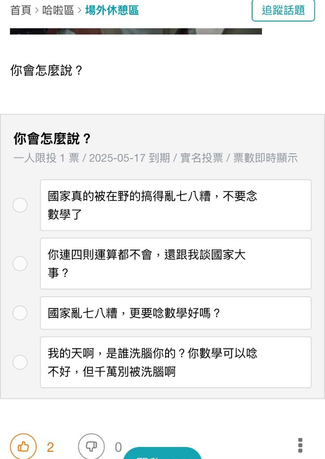
Task: Click the like count number 2
Action: click(x=50, y=447)
